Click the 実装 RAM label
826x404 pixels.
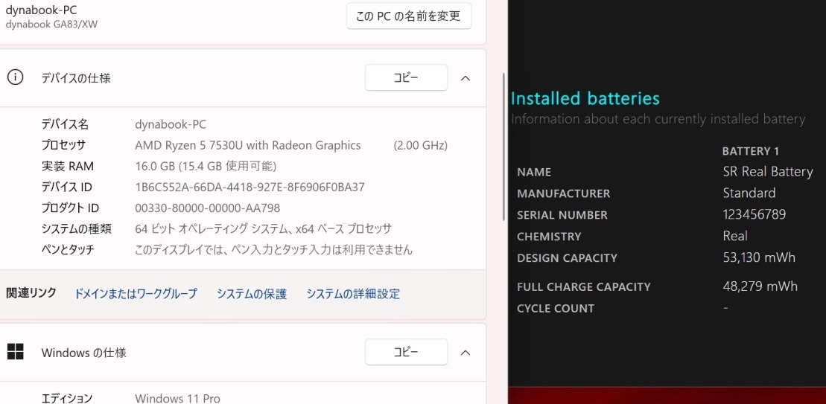(68, 166)
